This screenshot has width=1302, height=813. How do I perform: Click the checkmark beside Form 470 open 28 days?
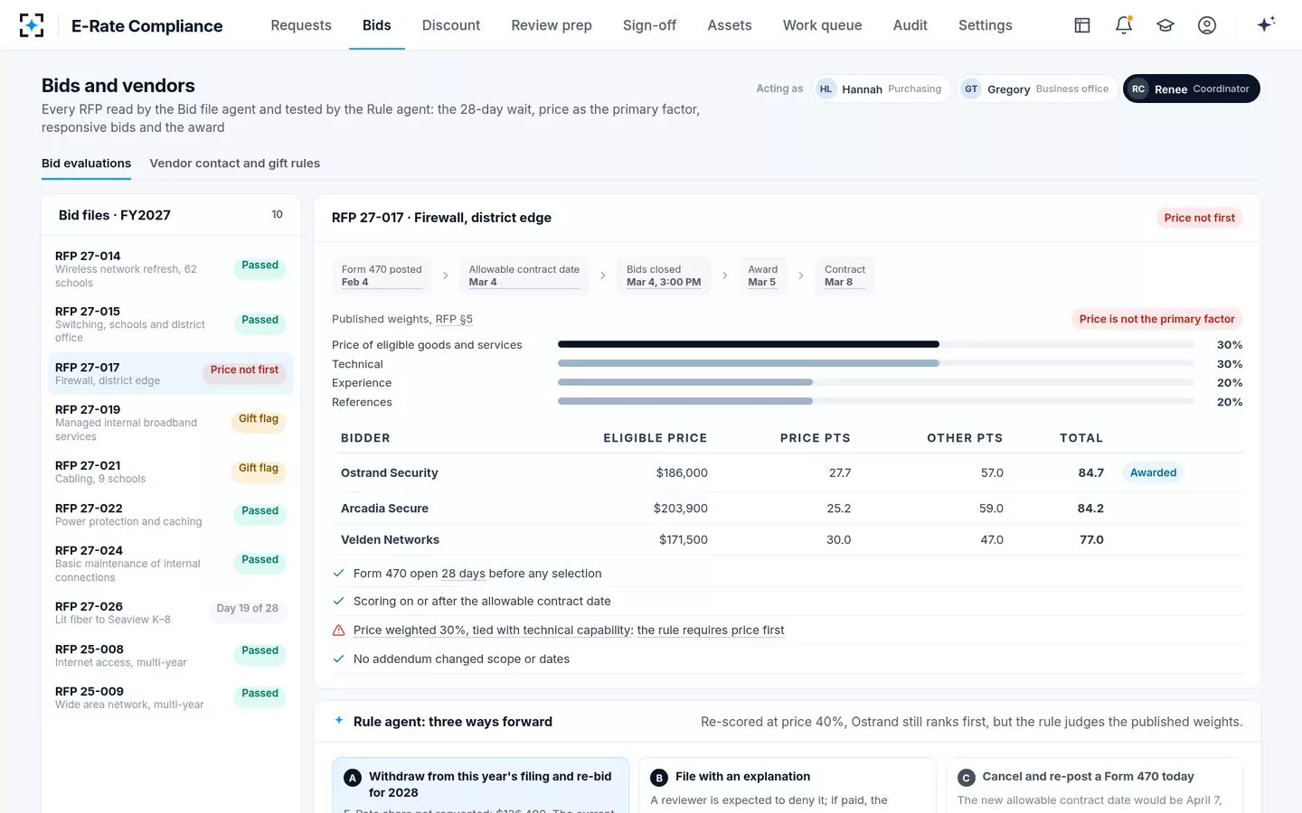coord(339,574)
